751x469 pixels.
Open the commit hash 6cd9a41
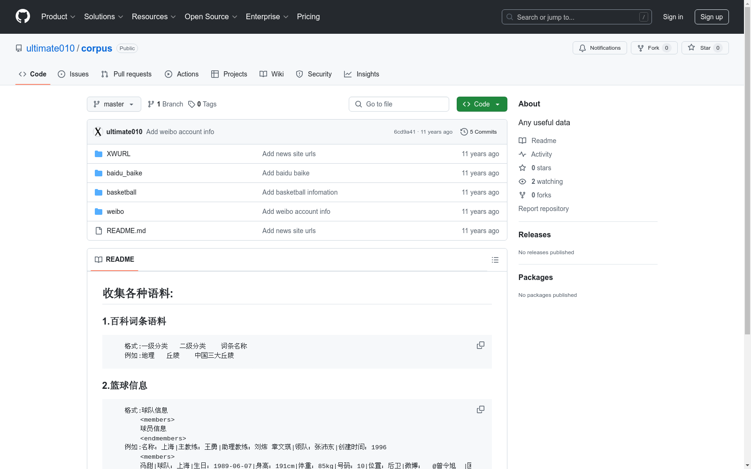click(405, 132)
